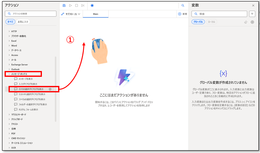Click the Stop flow square icon

point(76,5)
